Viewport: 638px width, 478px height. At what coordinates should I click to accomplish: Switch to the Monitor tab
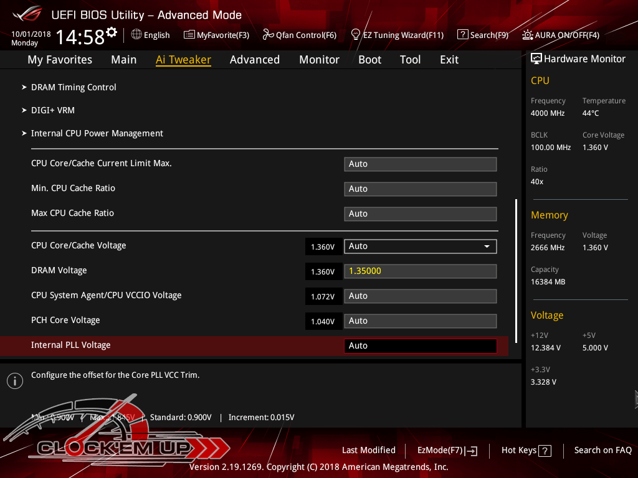319,60
